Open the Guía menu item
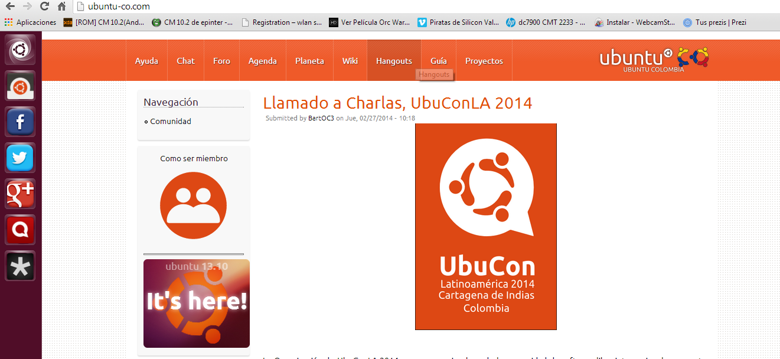Screen dimensions: 780x359 (439, 61)
